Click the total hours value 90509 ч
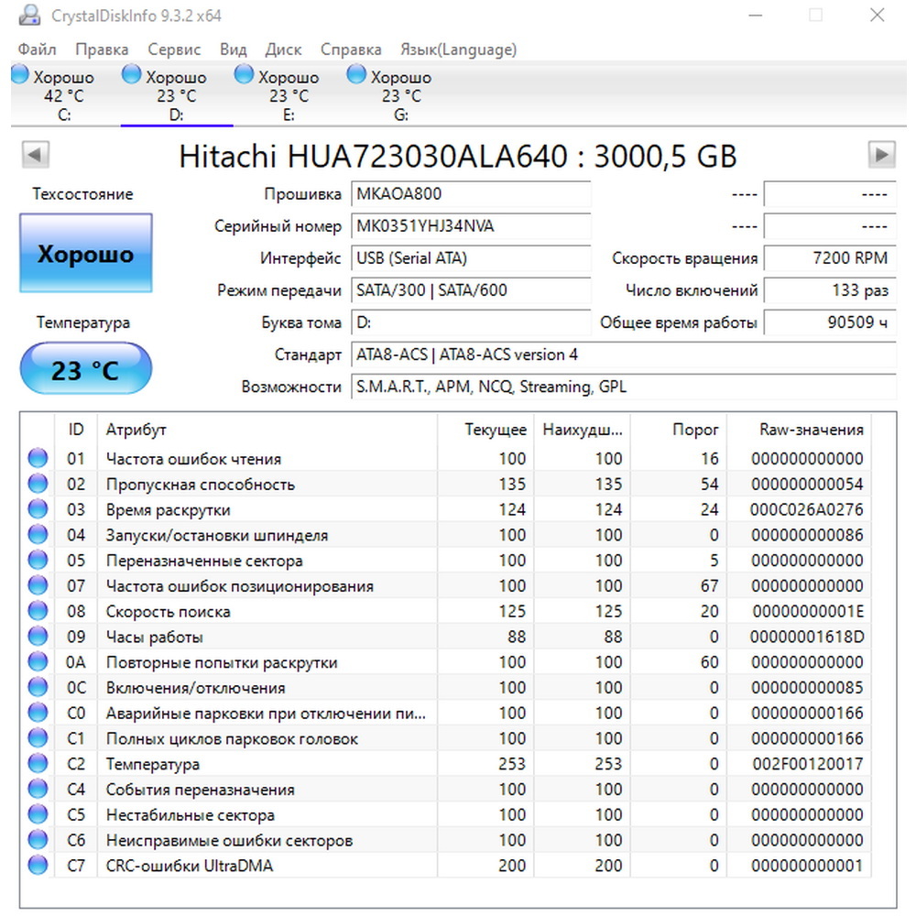The image size is (916, 916). click(830, 322)
